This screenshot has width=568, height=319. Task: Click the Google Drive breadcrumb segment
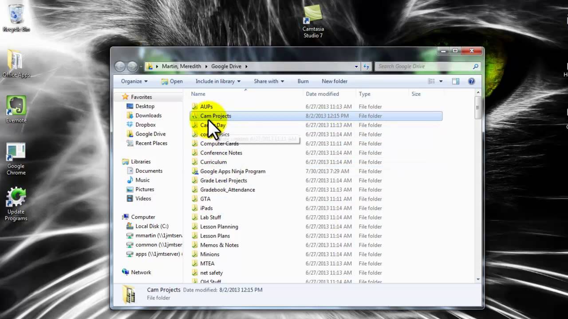[x=226, y=66]
